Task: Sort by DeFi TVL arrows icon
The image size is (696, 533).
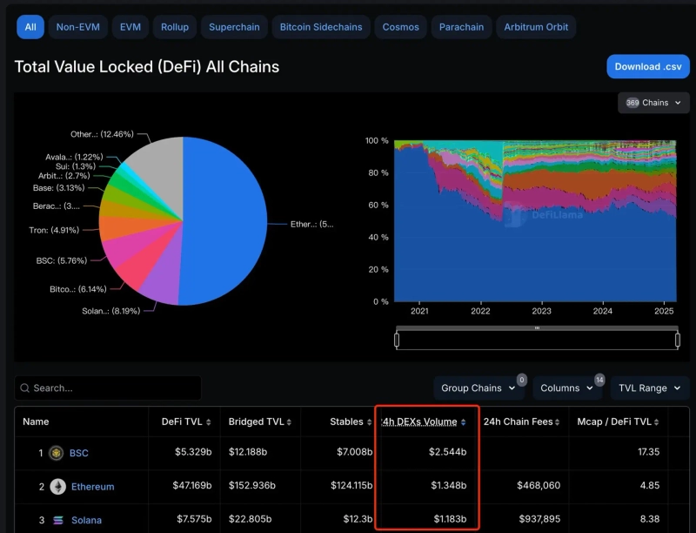Action: pyautogui.click(x=209, y=422)
